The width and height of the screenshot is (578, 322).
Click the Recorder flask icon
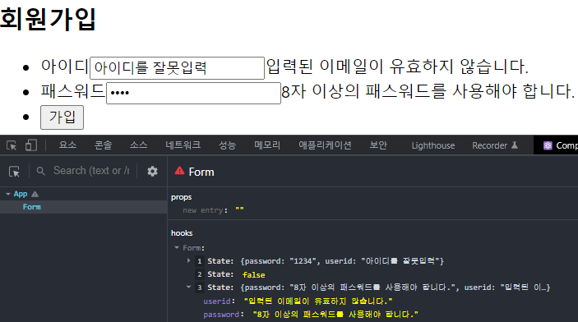[515, 145]
